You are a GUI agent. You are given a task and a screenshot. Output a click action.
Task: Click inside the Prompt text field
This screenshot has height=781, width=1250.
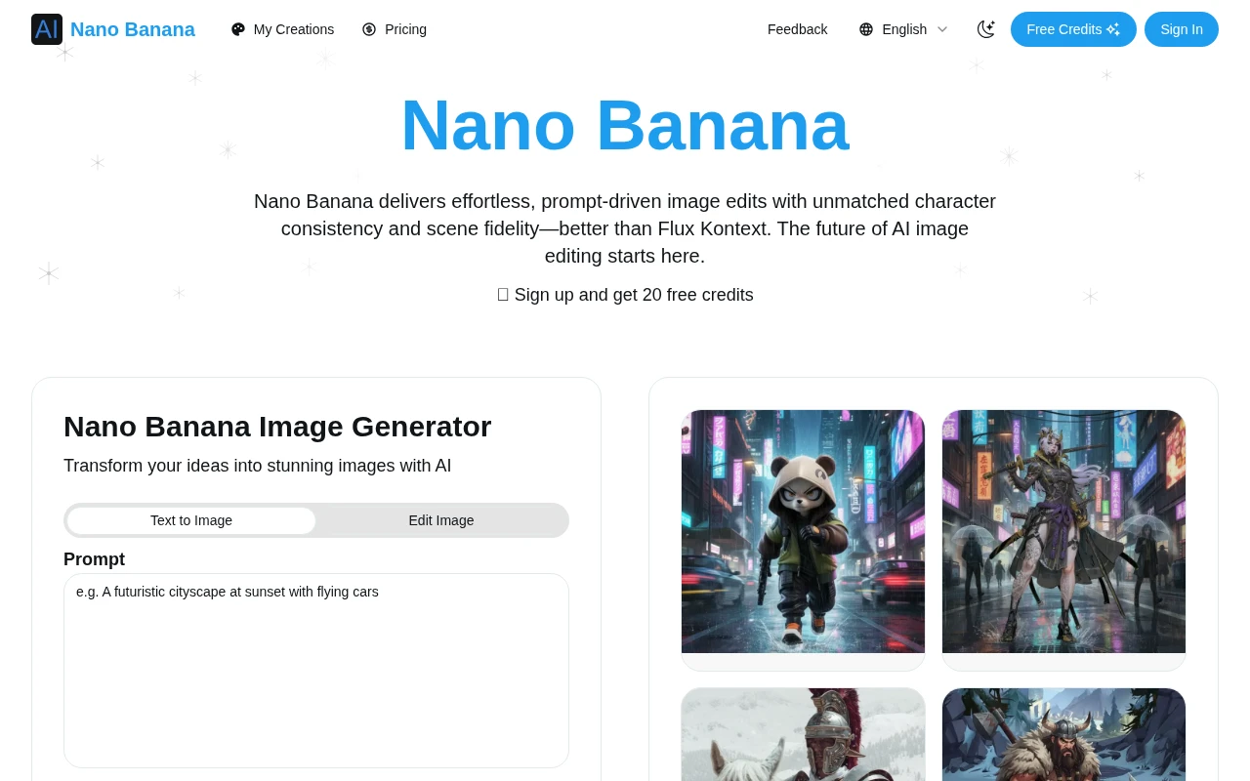pos(315,670)
